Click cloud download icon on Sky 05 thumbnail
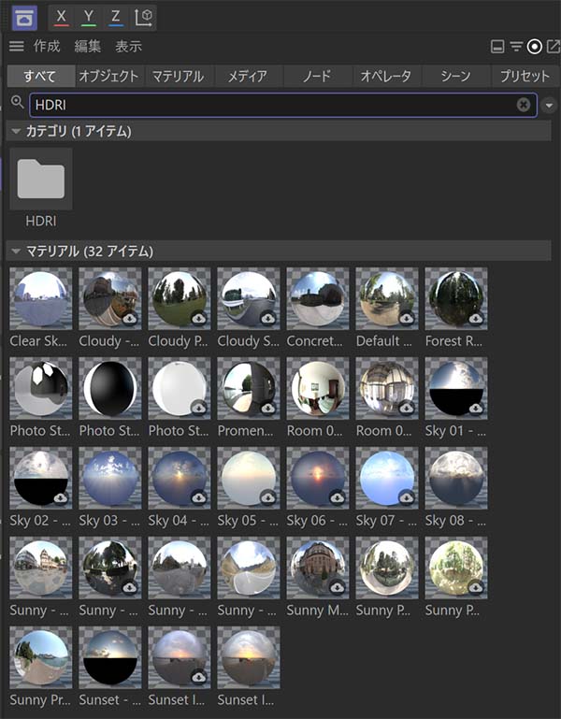Screen dimensions: 561x719 [x=268, y=498]
